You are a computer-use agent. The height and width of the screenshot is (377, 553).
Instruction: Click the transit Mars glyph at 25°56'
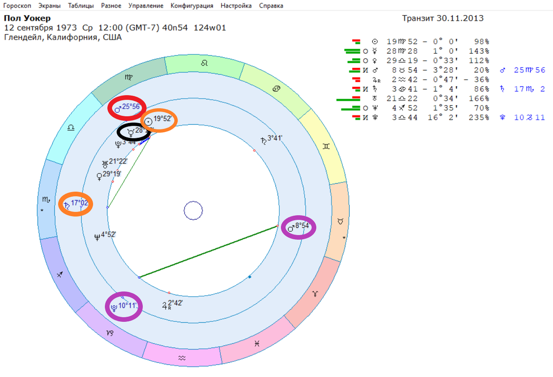click(x=117, y=109)
